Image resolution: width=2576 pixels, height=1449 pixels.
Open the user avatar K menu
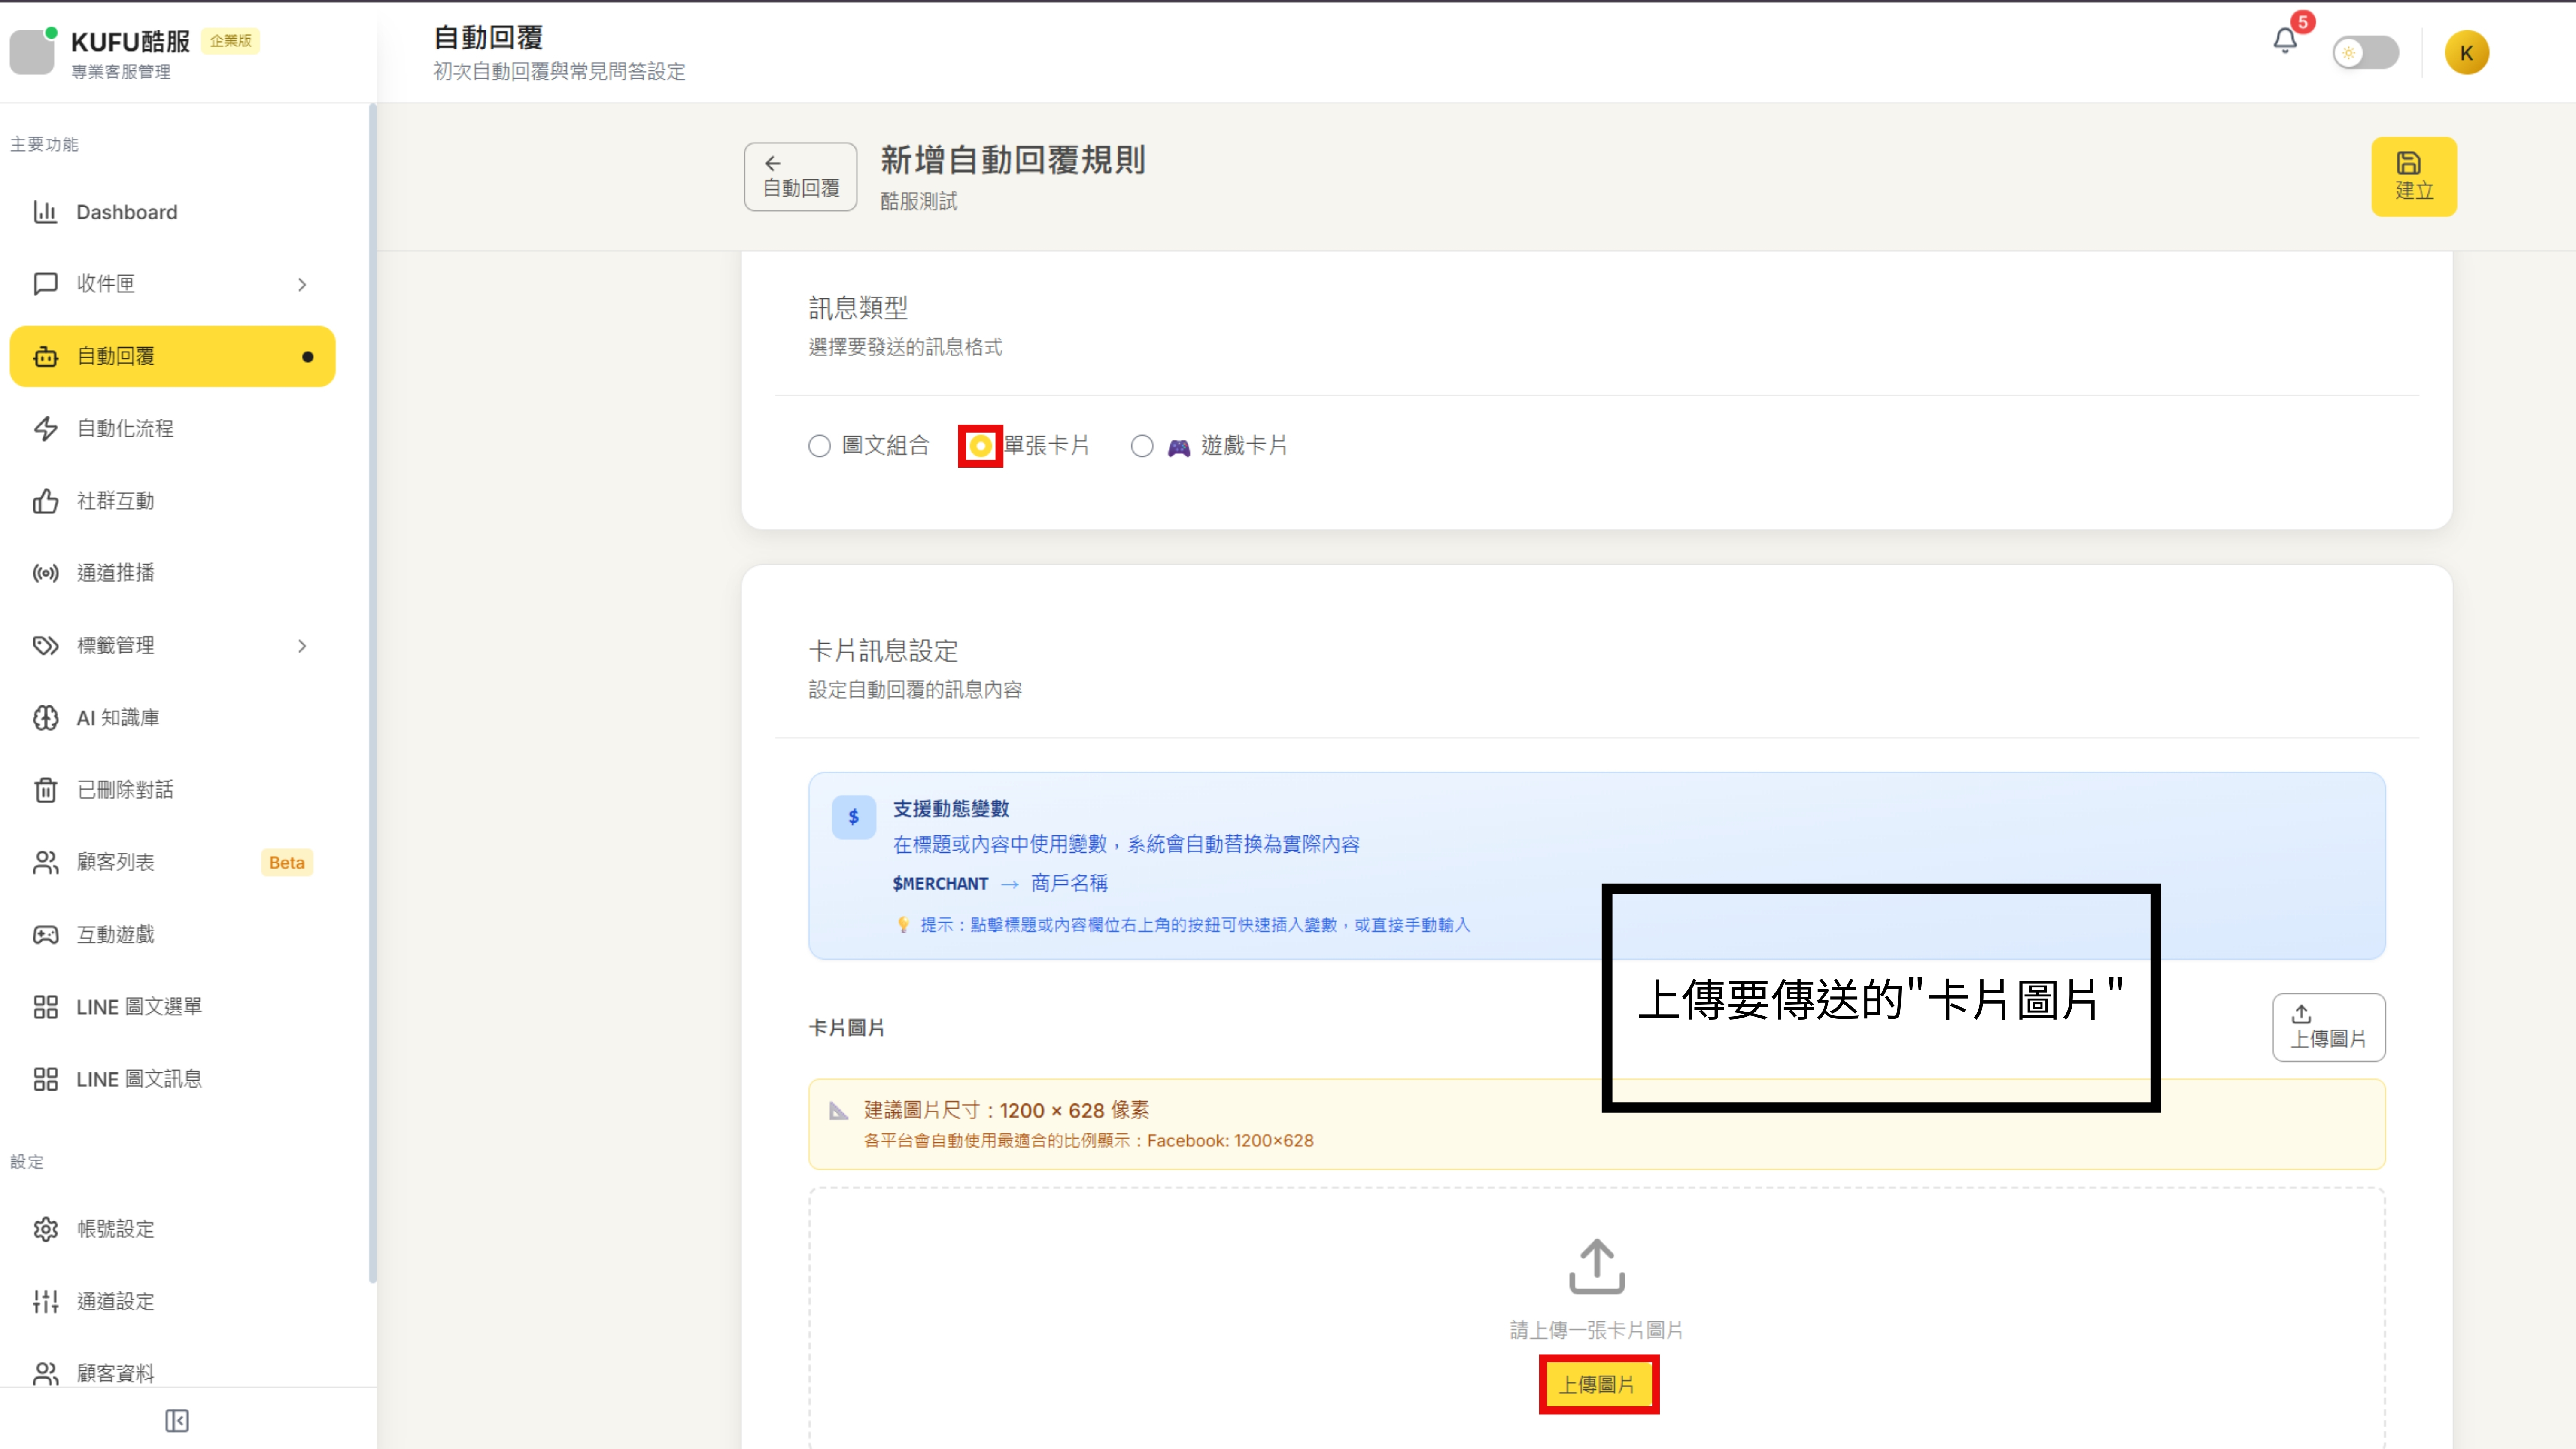2466,53
